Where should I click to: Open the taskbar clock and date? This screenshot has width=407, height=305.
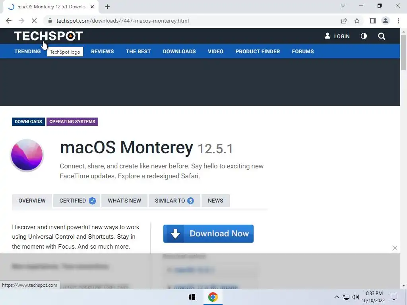click(x=373, y=297)
